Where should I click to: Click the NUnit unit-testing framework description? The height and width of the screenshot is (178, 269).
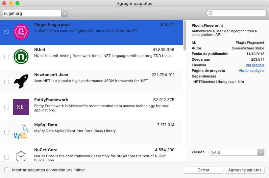[103, 56]
